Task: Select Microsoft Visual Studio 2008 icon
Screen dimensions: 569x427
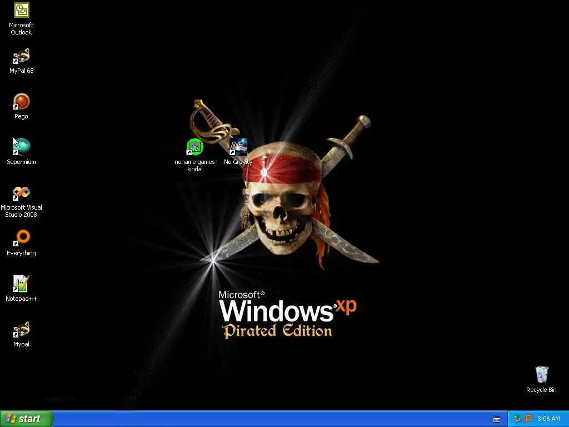Action: (22, 193)
